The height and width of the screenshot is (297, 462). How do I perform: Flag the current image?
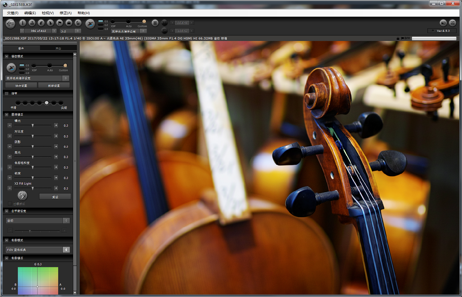tap(60, 23)
